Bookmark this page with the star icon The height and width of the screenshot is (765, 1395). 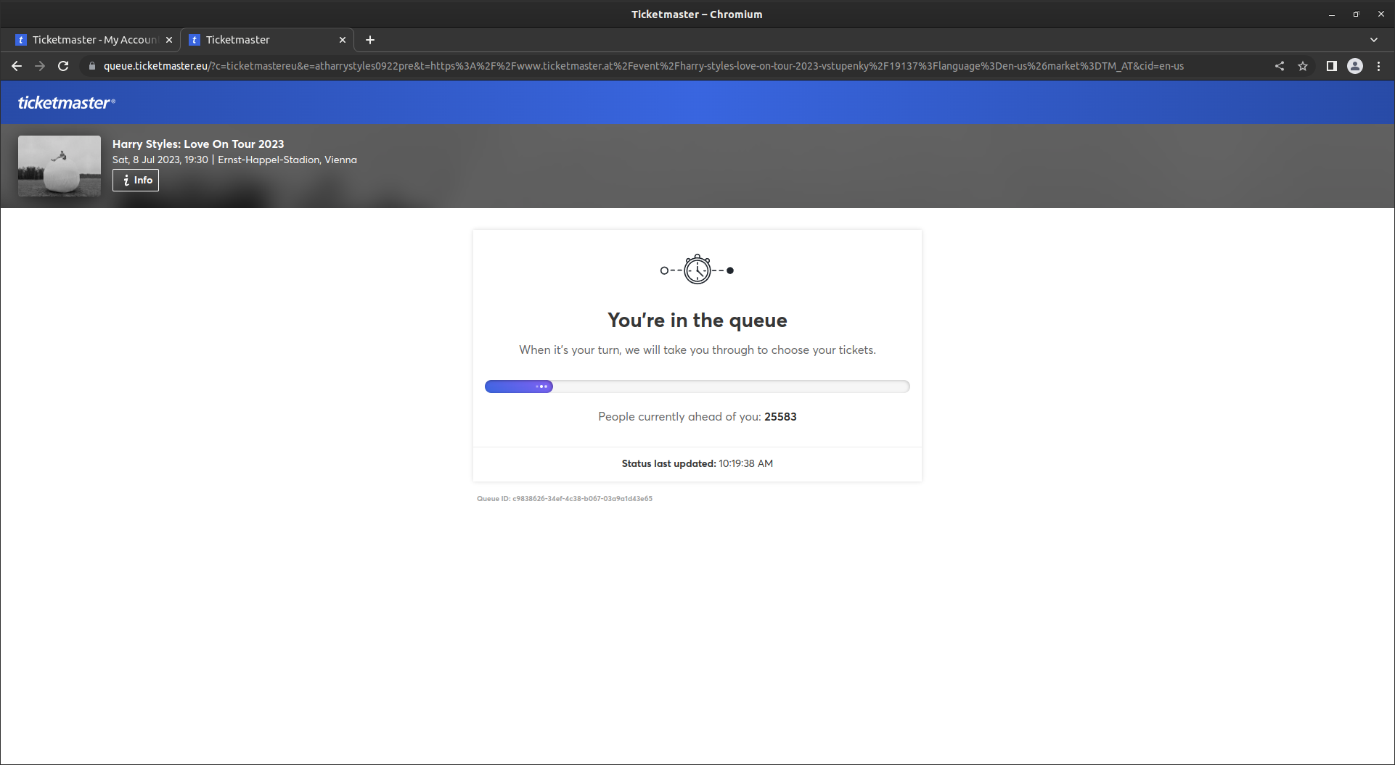(x=1303, y=66)
